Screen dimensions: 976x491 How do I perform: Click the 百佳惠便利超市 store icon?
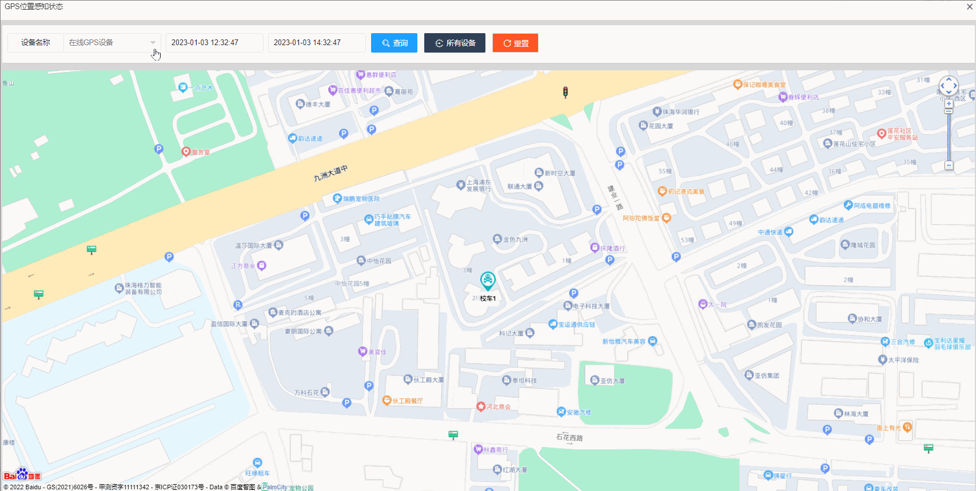(x=333, y=90)
